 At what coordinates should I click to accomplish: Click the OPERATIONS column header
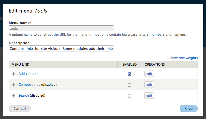[155, 65]
